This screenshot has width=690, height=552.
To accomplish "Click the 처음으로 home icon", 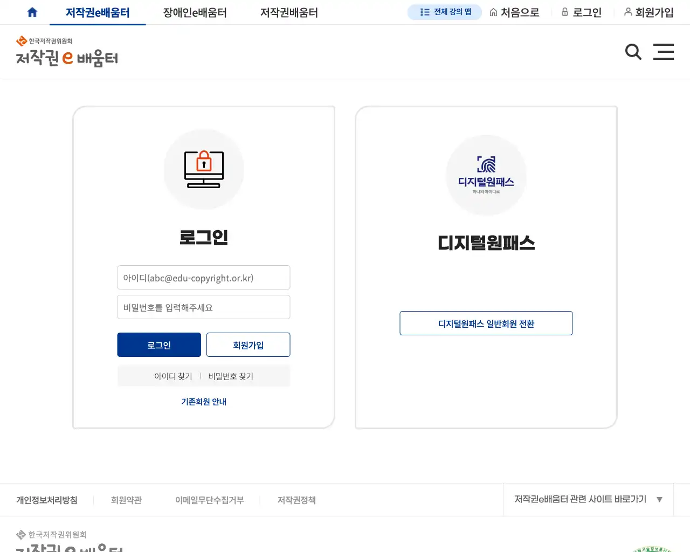I will click(492, 12).
